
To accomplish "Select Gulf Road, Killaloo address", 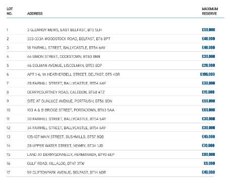I will 55,163.
